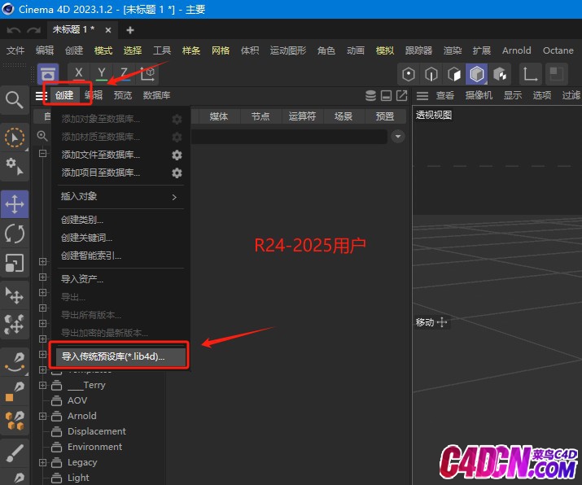Open 预览 menu in asset browser
Viewport: 582px width, 485px height.
coord(123,95)
